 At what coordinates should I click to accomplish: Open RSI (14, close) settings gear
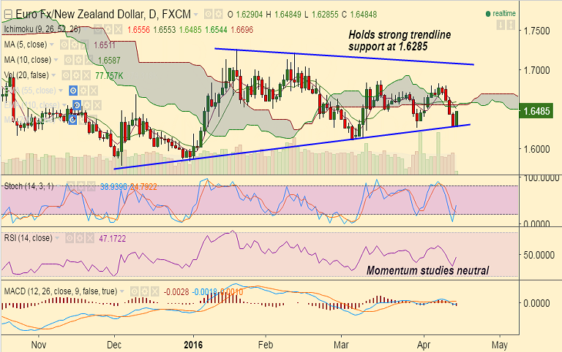[80, 238]
